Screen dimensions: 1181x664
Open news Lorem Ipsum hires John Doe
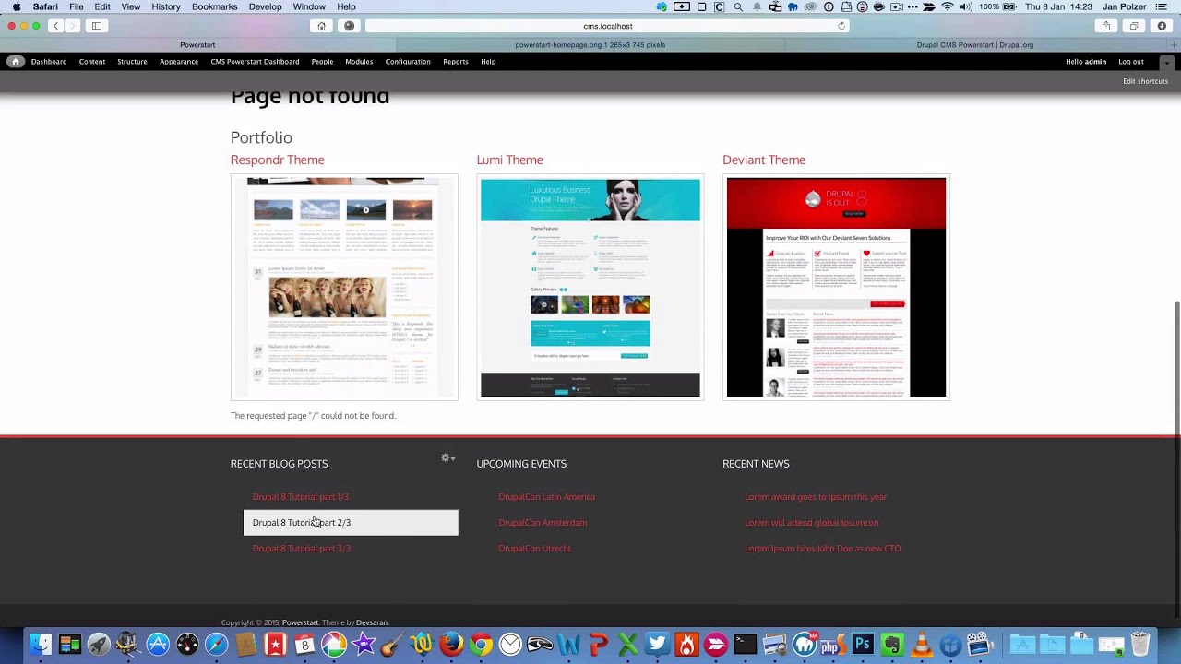coord(823,548)
